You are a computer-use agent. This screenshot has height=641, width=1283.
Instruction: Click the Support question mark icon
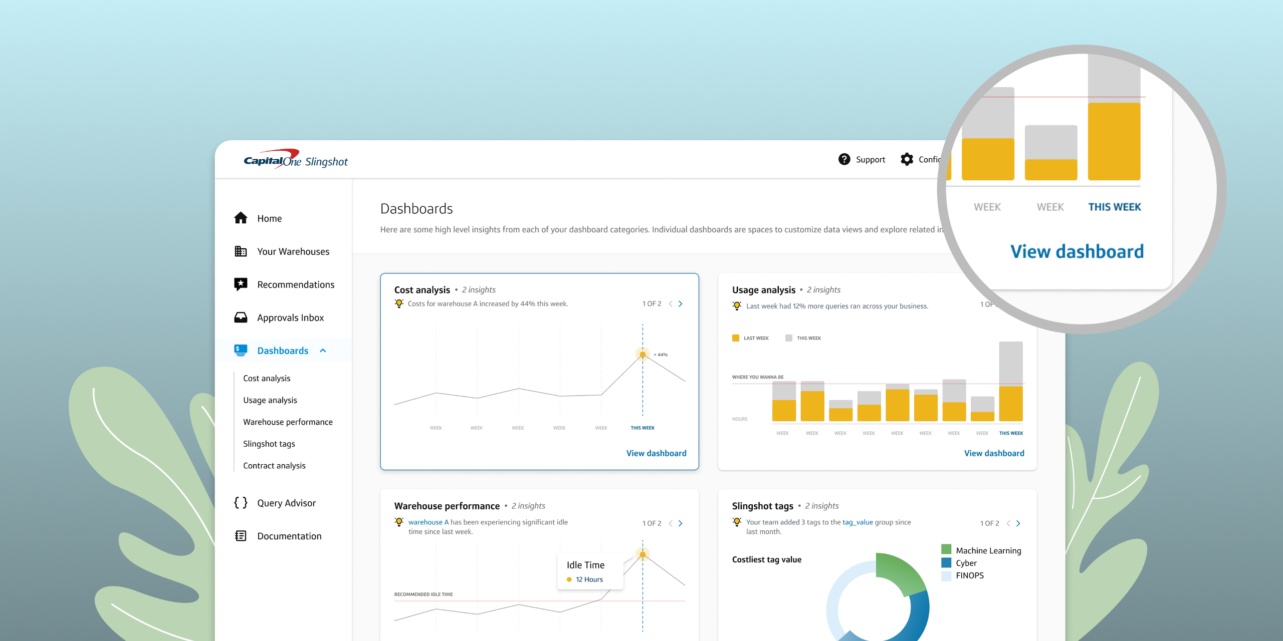[844, 159]
